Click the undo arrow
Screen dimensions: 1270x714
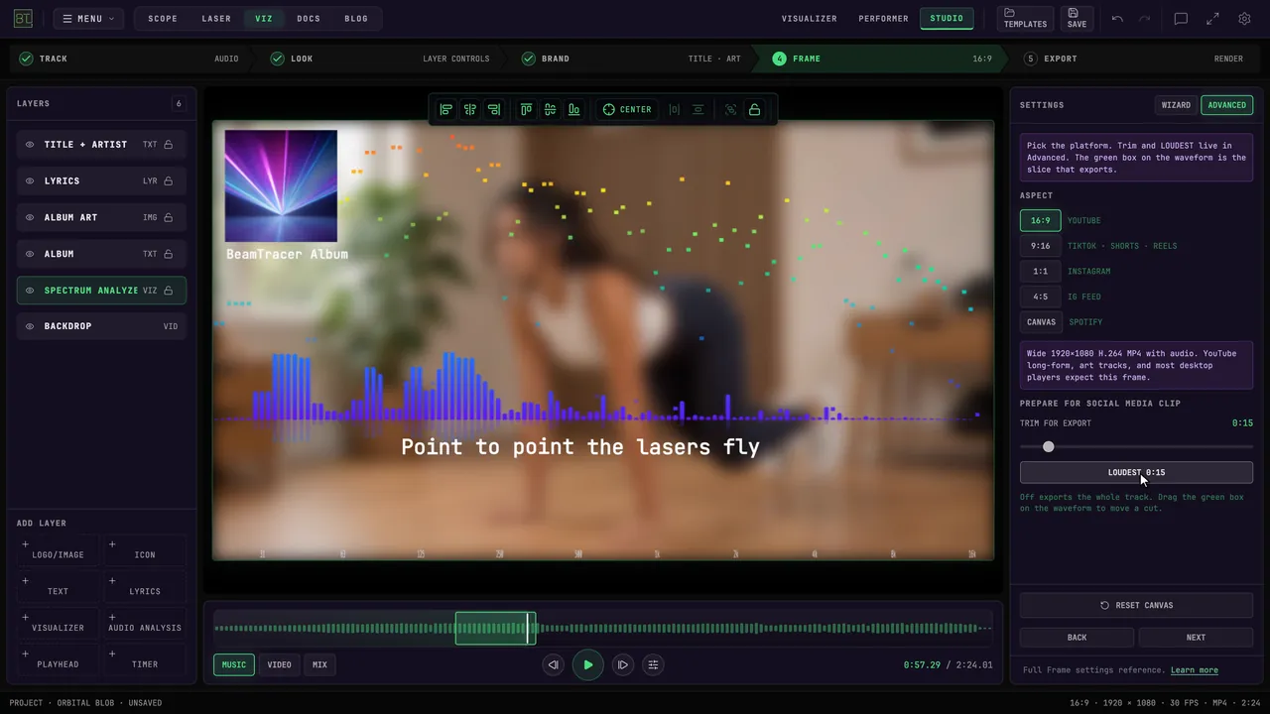(x=1117, y=18)
